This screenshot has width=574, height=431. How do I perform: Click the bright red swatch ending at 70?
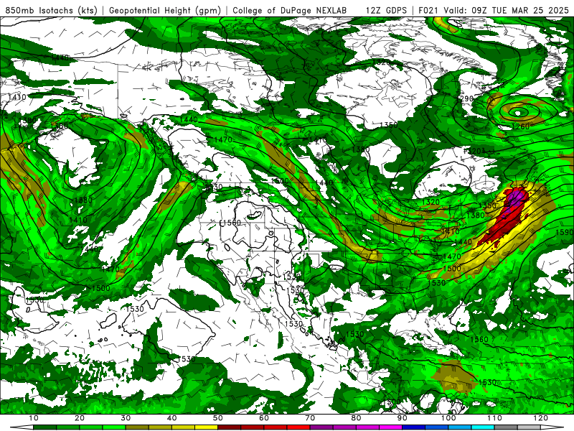(298, 427)
